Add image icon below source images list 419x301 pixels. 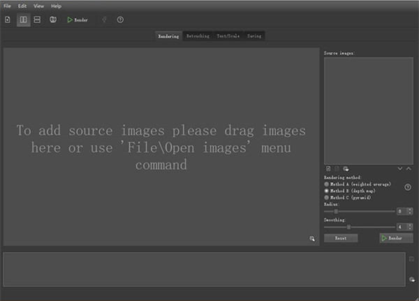click(x=329, y=168)
